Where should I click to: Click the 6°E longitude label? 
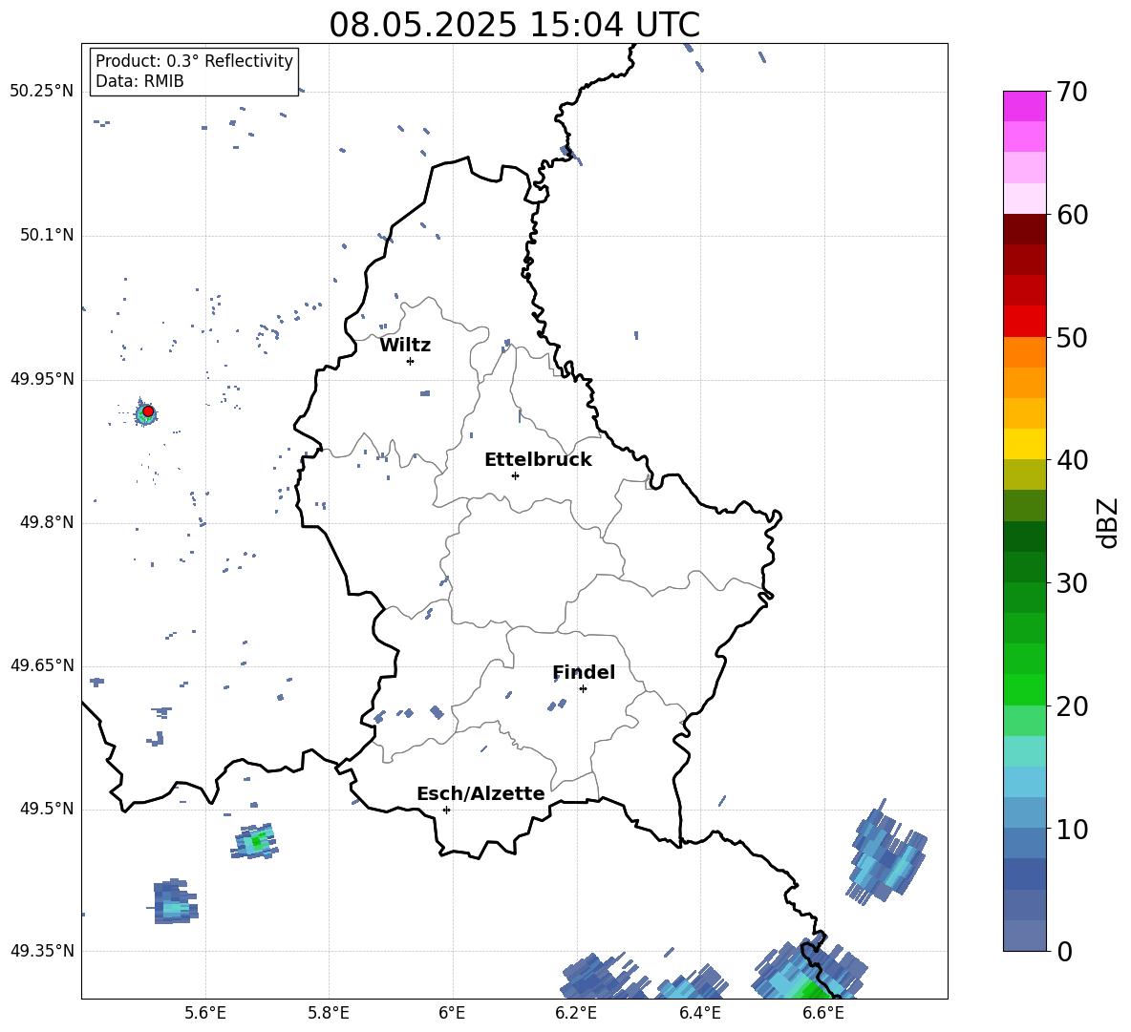pyautogui.click(x=452, y=1014)
